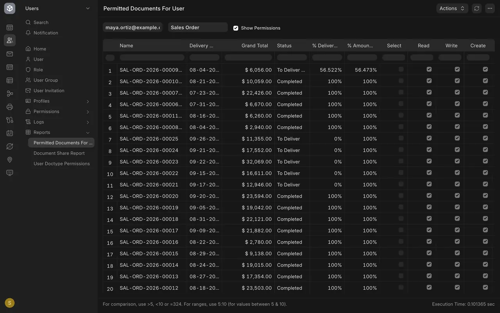Toggle Select checkbox for SAL-ORD-2026-00018 row

401,218
